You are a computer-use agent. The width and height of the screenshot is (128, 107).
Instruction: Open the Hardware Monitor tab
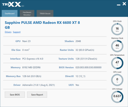(x=27, y=13)
